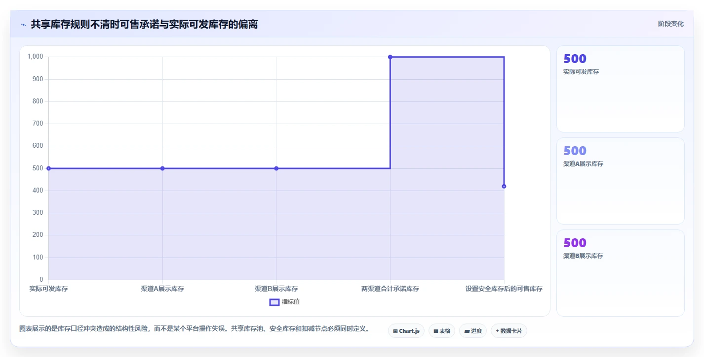
Task: Click the chart title 共享库存规则不清时…的偏离
Action: pyautogui.click(x=144, y=24)
